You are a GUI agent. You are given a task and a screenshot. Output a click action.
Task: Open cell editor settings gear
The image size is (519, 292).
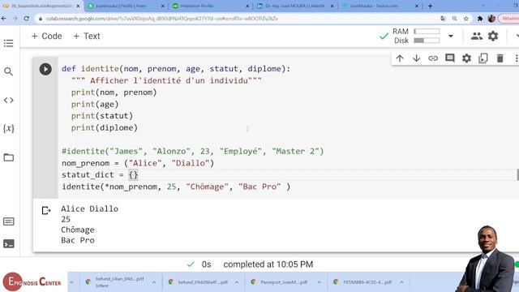[466, 58]
